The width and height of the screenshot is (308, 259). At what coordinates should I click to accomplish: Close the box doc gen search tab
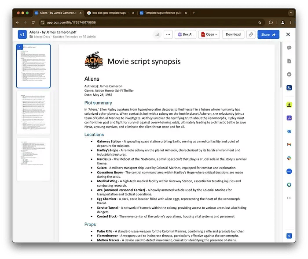coord(133,13)
